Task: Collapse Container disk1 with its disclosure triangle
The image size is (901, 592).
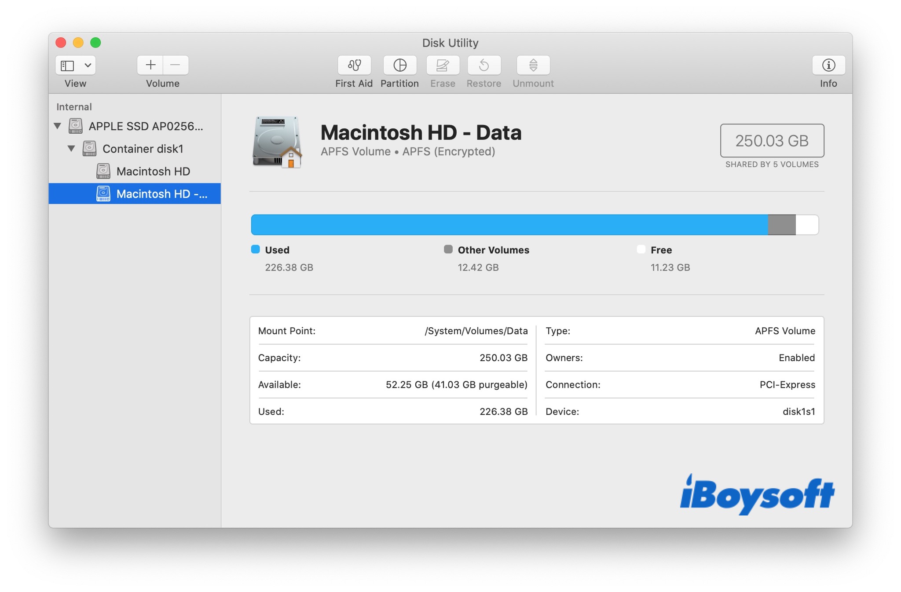Action: [70, 149]
